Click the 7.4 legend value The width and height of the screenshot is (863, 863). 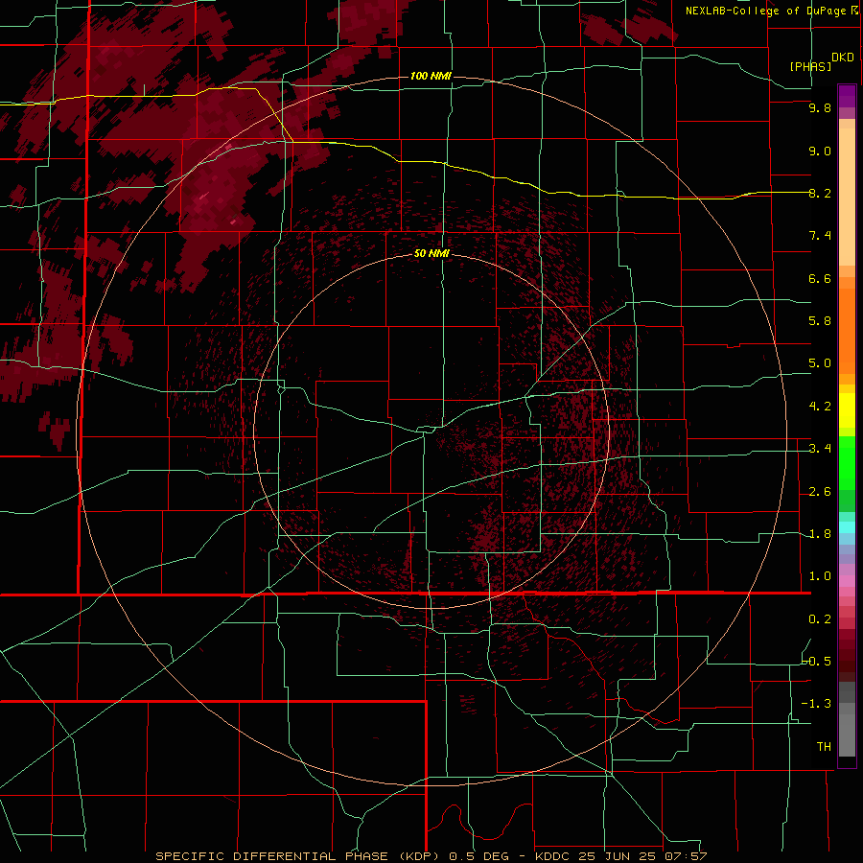click(820, 236)
